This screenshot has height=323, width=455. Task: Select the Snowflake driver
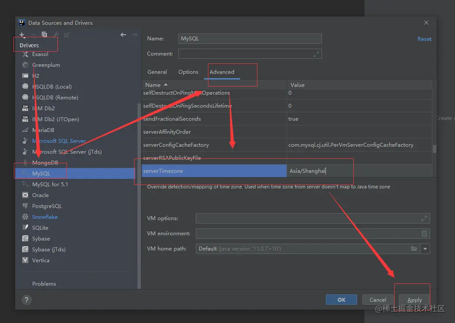tap(45, 217)
